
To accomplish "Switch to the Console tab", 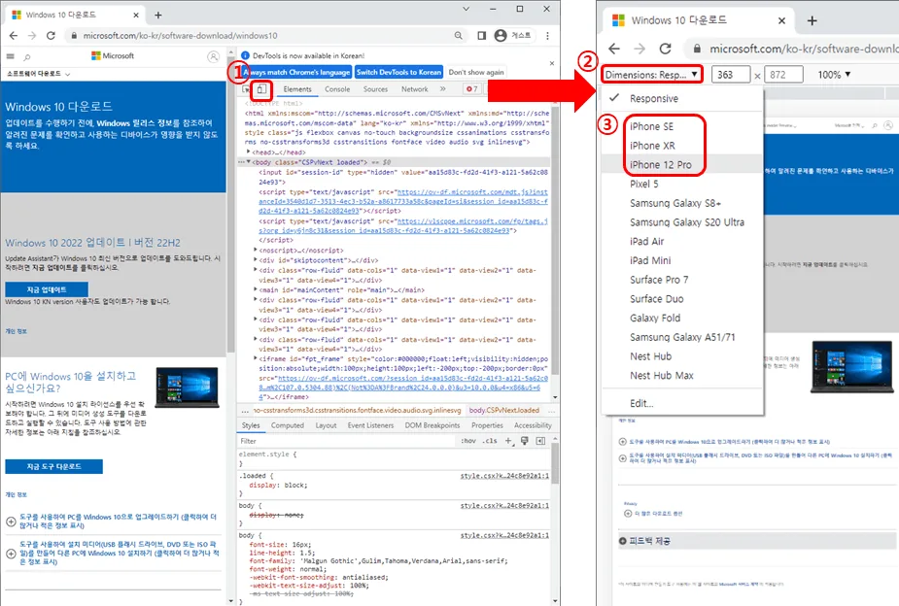I will [337, 88].
